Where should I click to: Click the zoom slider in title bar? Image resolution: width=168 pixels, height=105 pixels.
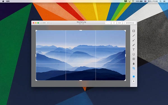(46, 23)
